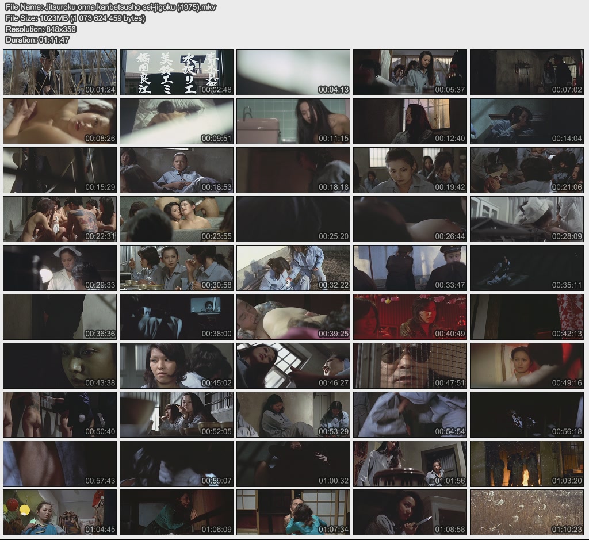Click the Resolution 848x356 text

pos(41,29)
